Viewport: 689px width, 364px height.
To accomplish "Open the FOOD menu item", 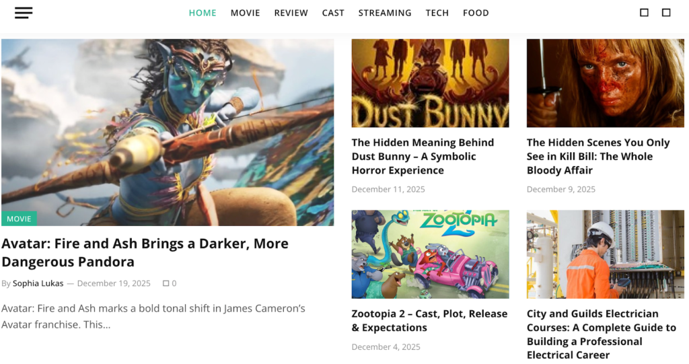I will [x=476, y=13].
